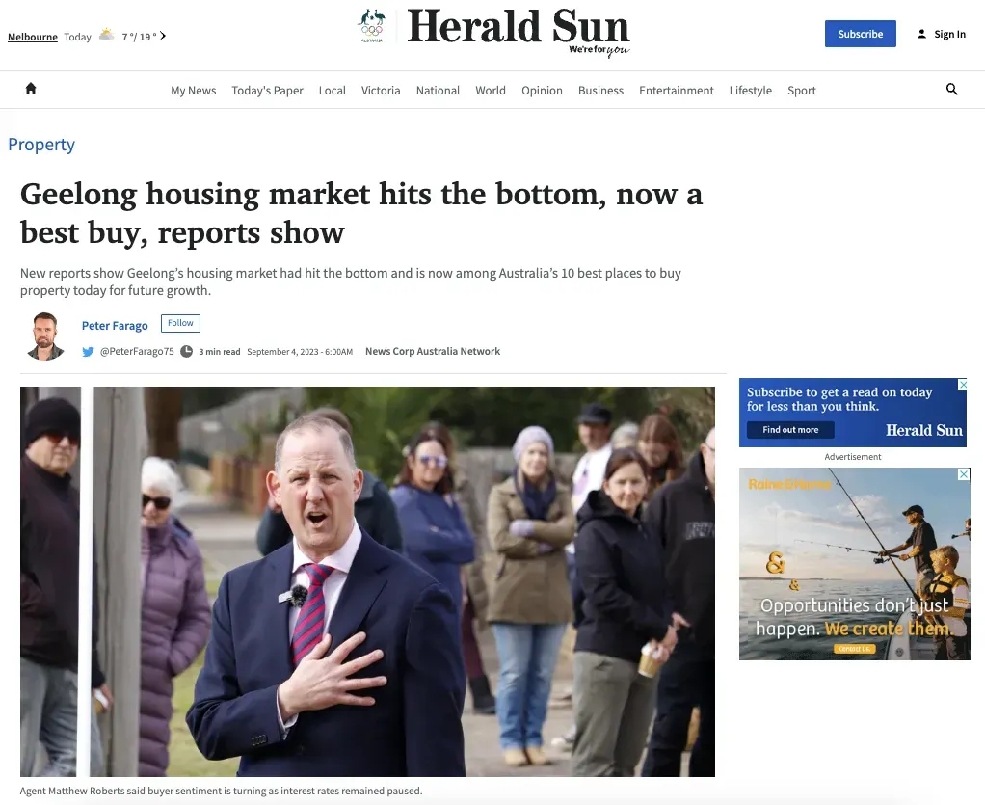Open Peter Farago's author photo
Image resolution: width=985 pixels, height=805 pixels.
tap(45, 336)
